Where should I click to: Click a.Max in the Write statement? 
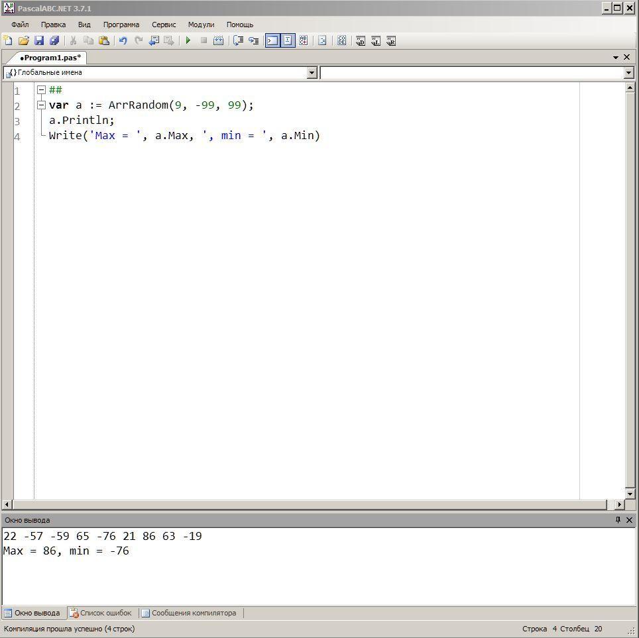(x=172, y=135)
